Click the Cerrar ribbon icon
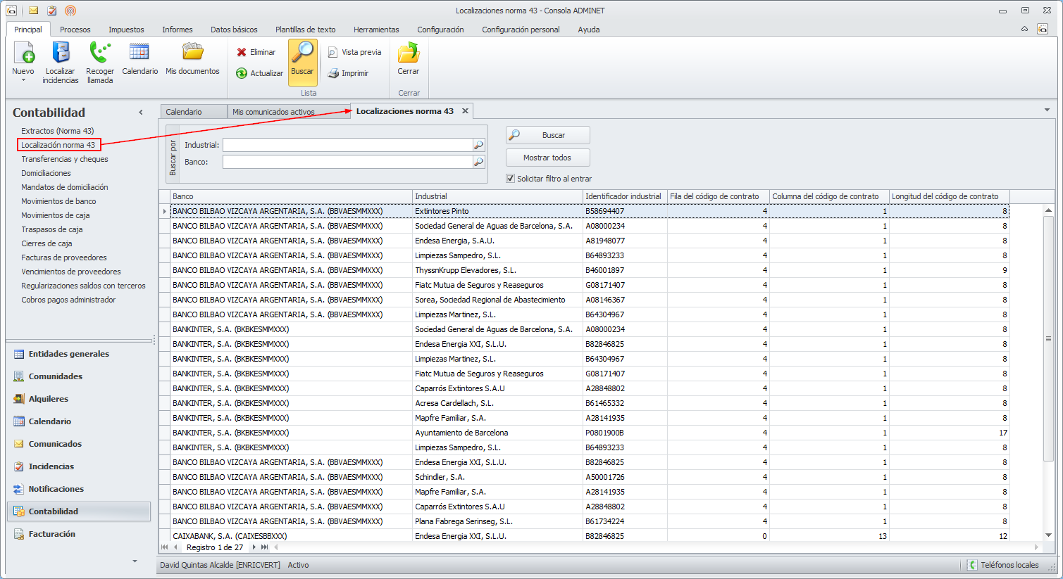This screenshot has height=579, width=1063. 408,53
